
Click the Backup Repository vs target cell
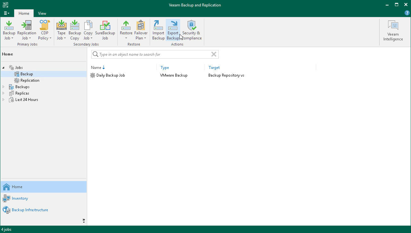(x=226, y=75)
